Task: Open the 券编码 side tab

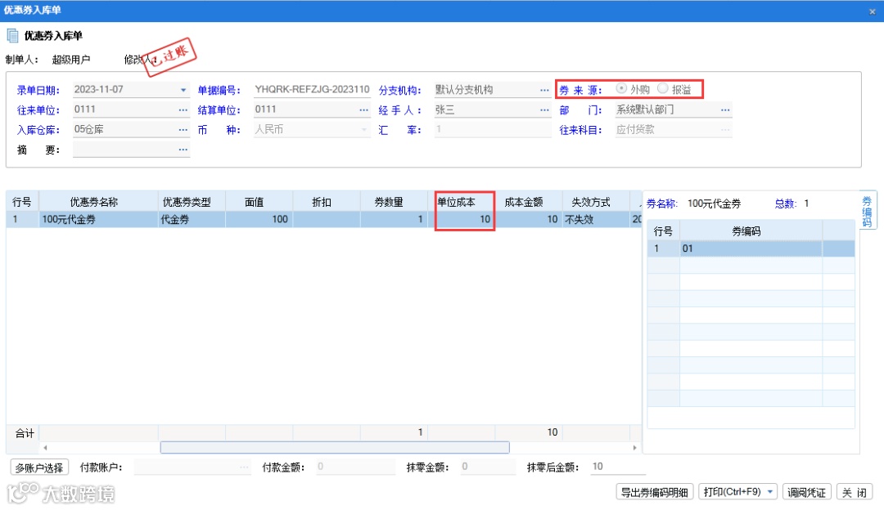Action: click(867, 212)
